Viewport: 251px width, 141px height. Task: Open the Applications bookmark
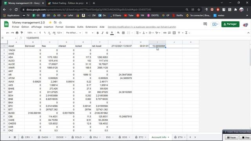[x=11, y=16]
